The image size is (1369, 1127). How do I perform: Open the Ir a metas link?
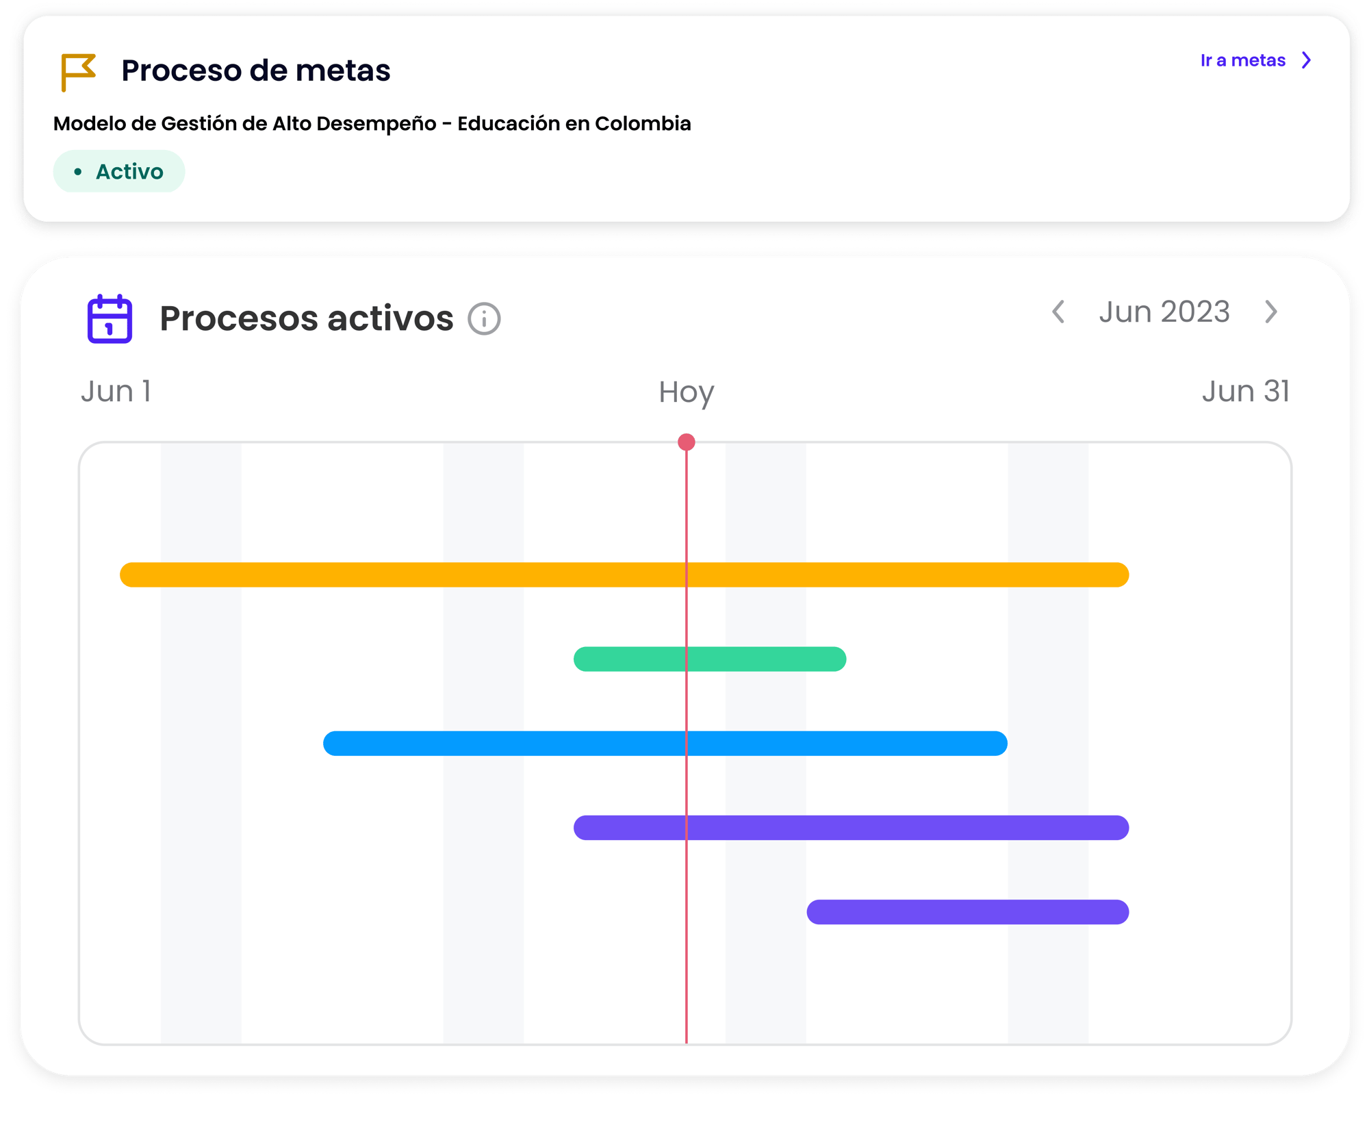tap(1242, 60)
